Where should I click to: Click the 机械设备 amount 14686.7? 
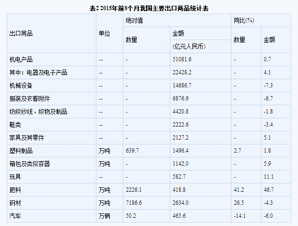point(182,85)
